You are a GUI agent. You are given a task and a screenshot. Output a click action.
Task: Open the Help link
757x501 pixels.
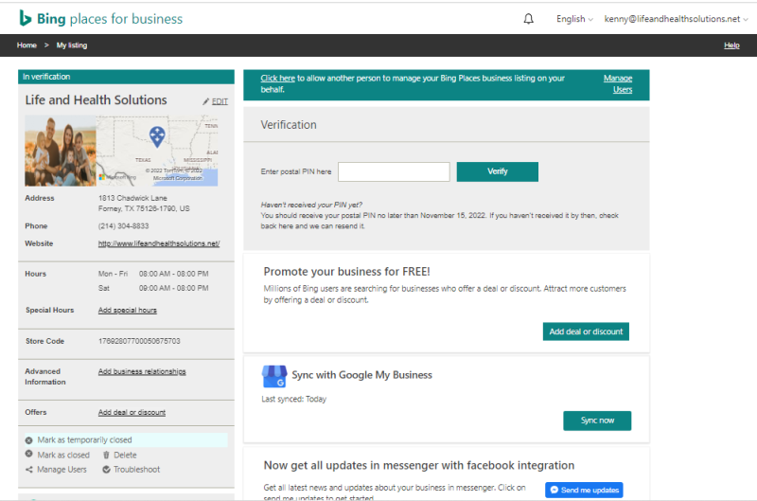click(731, 45)
